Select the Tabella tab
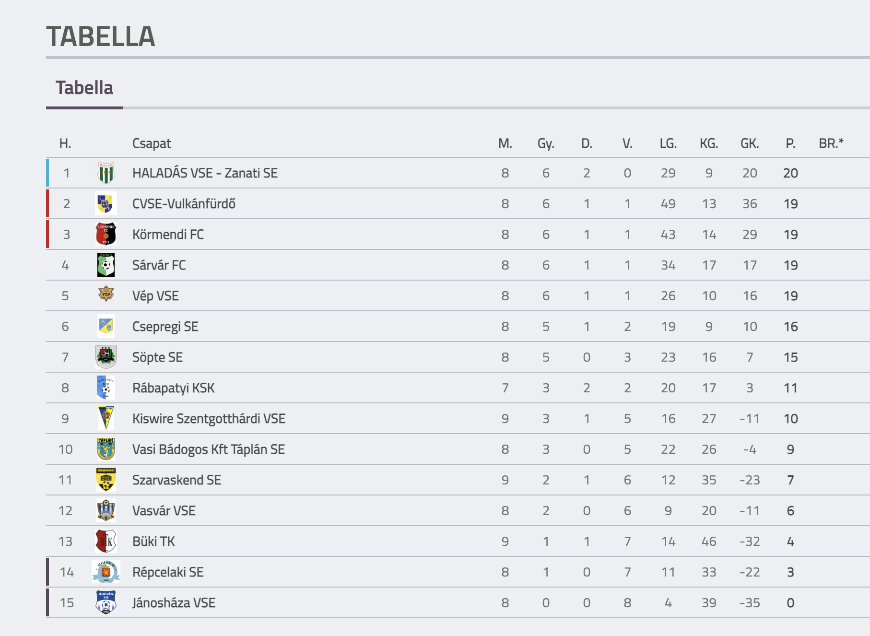The width and height of the screenshot is (870, 636). click(84, 88)
